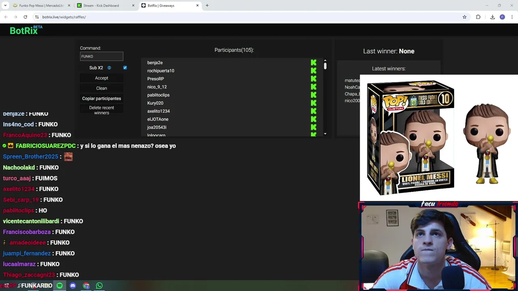The width and height of the screenshot is (518, 291).
Task: Open the browser downloads icon
Action: pyautogui.click(x=493, y=17)
